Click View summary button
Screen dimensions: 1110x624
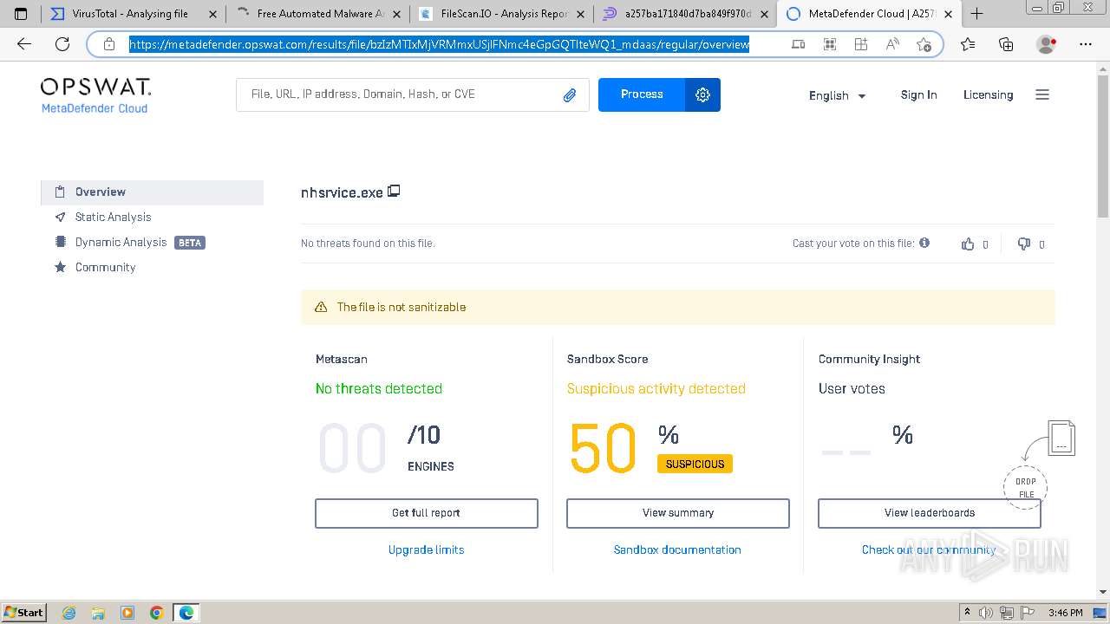678,513
